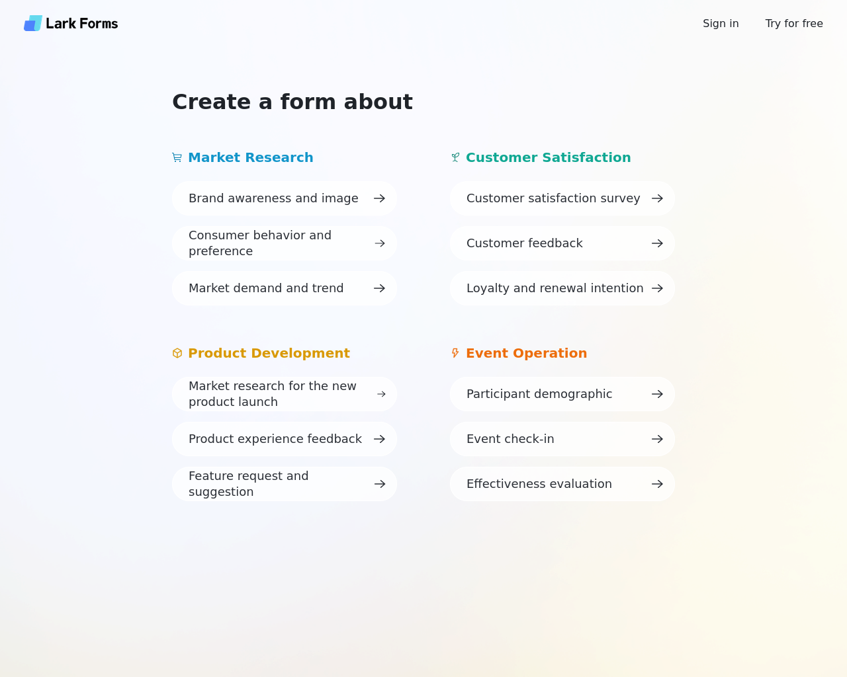Click the shopping cart icon beside Market Research
This screenshot has height=677, width=847.
(177, 157)
